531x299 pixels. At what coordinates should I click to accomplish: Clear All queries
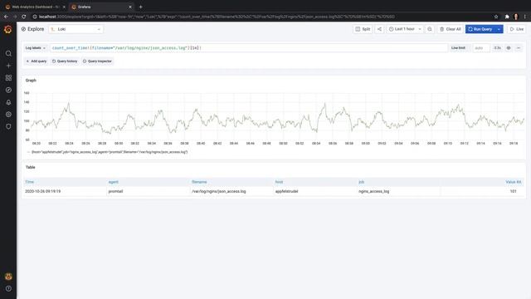450,29
